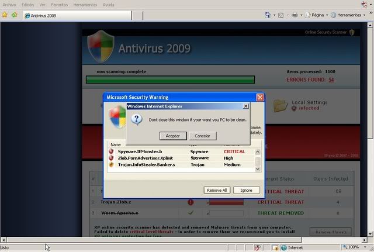This screenshot has width=374, height=252.
Task: Click the green scan progress bar
Action: (170, 80)
